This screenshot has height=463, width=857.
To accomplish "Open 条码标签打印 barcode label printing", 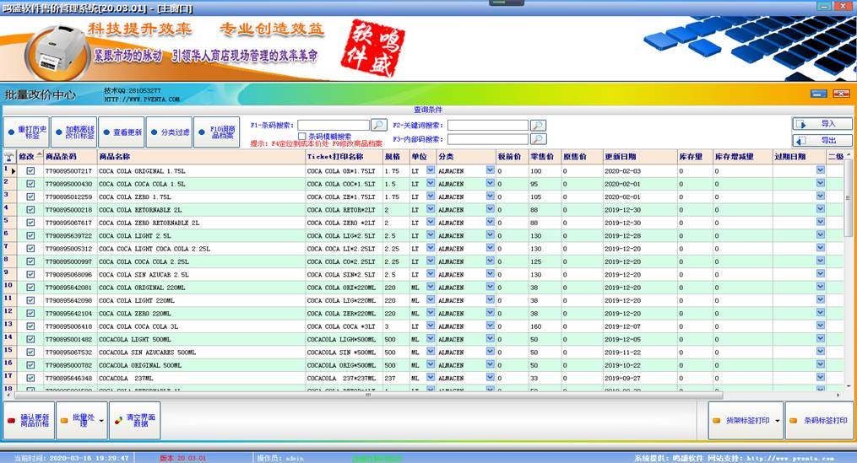I will coord(818,419).
